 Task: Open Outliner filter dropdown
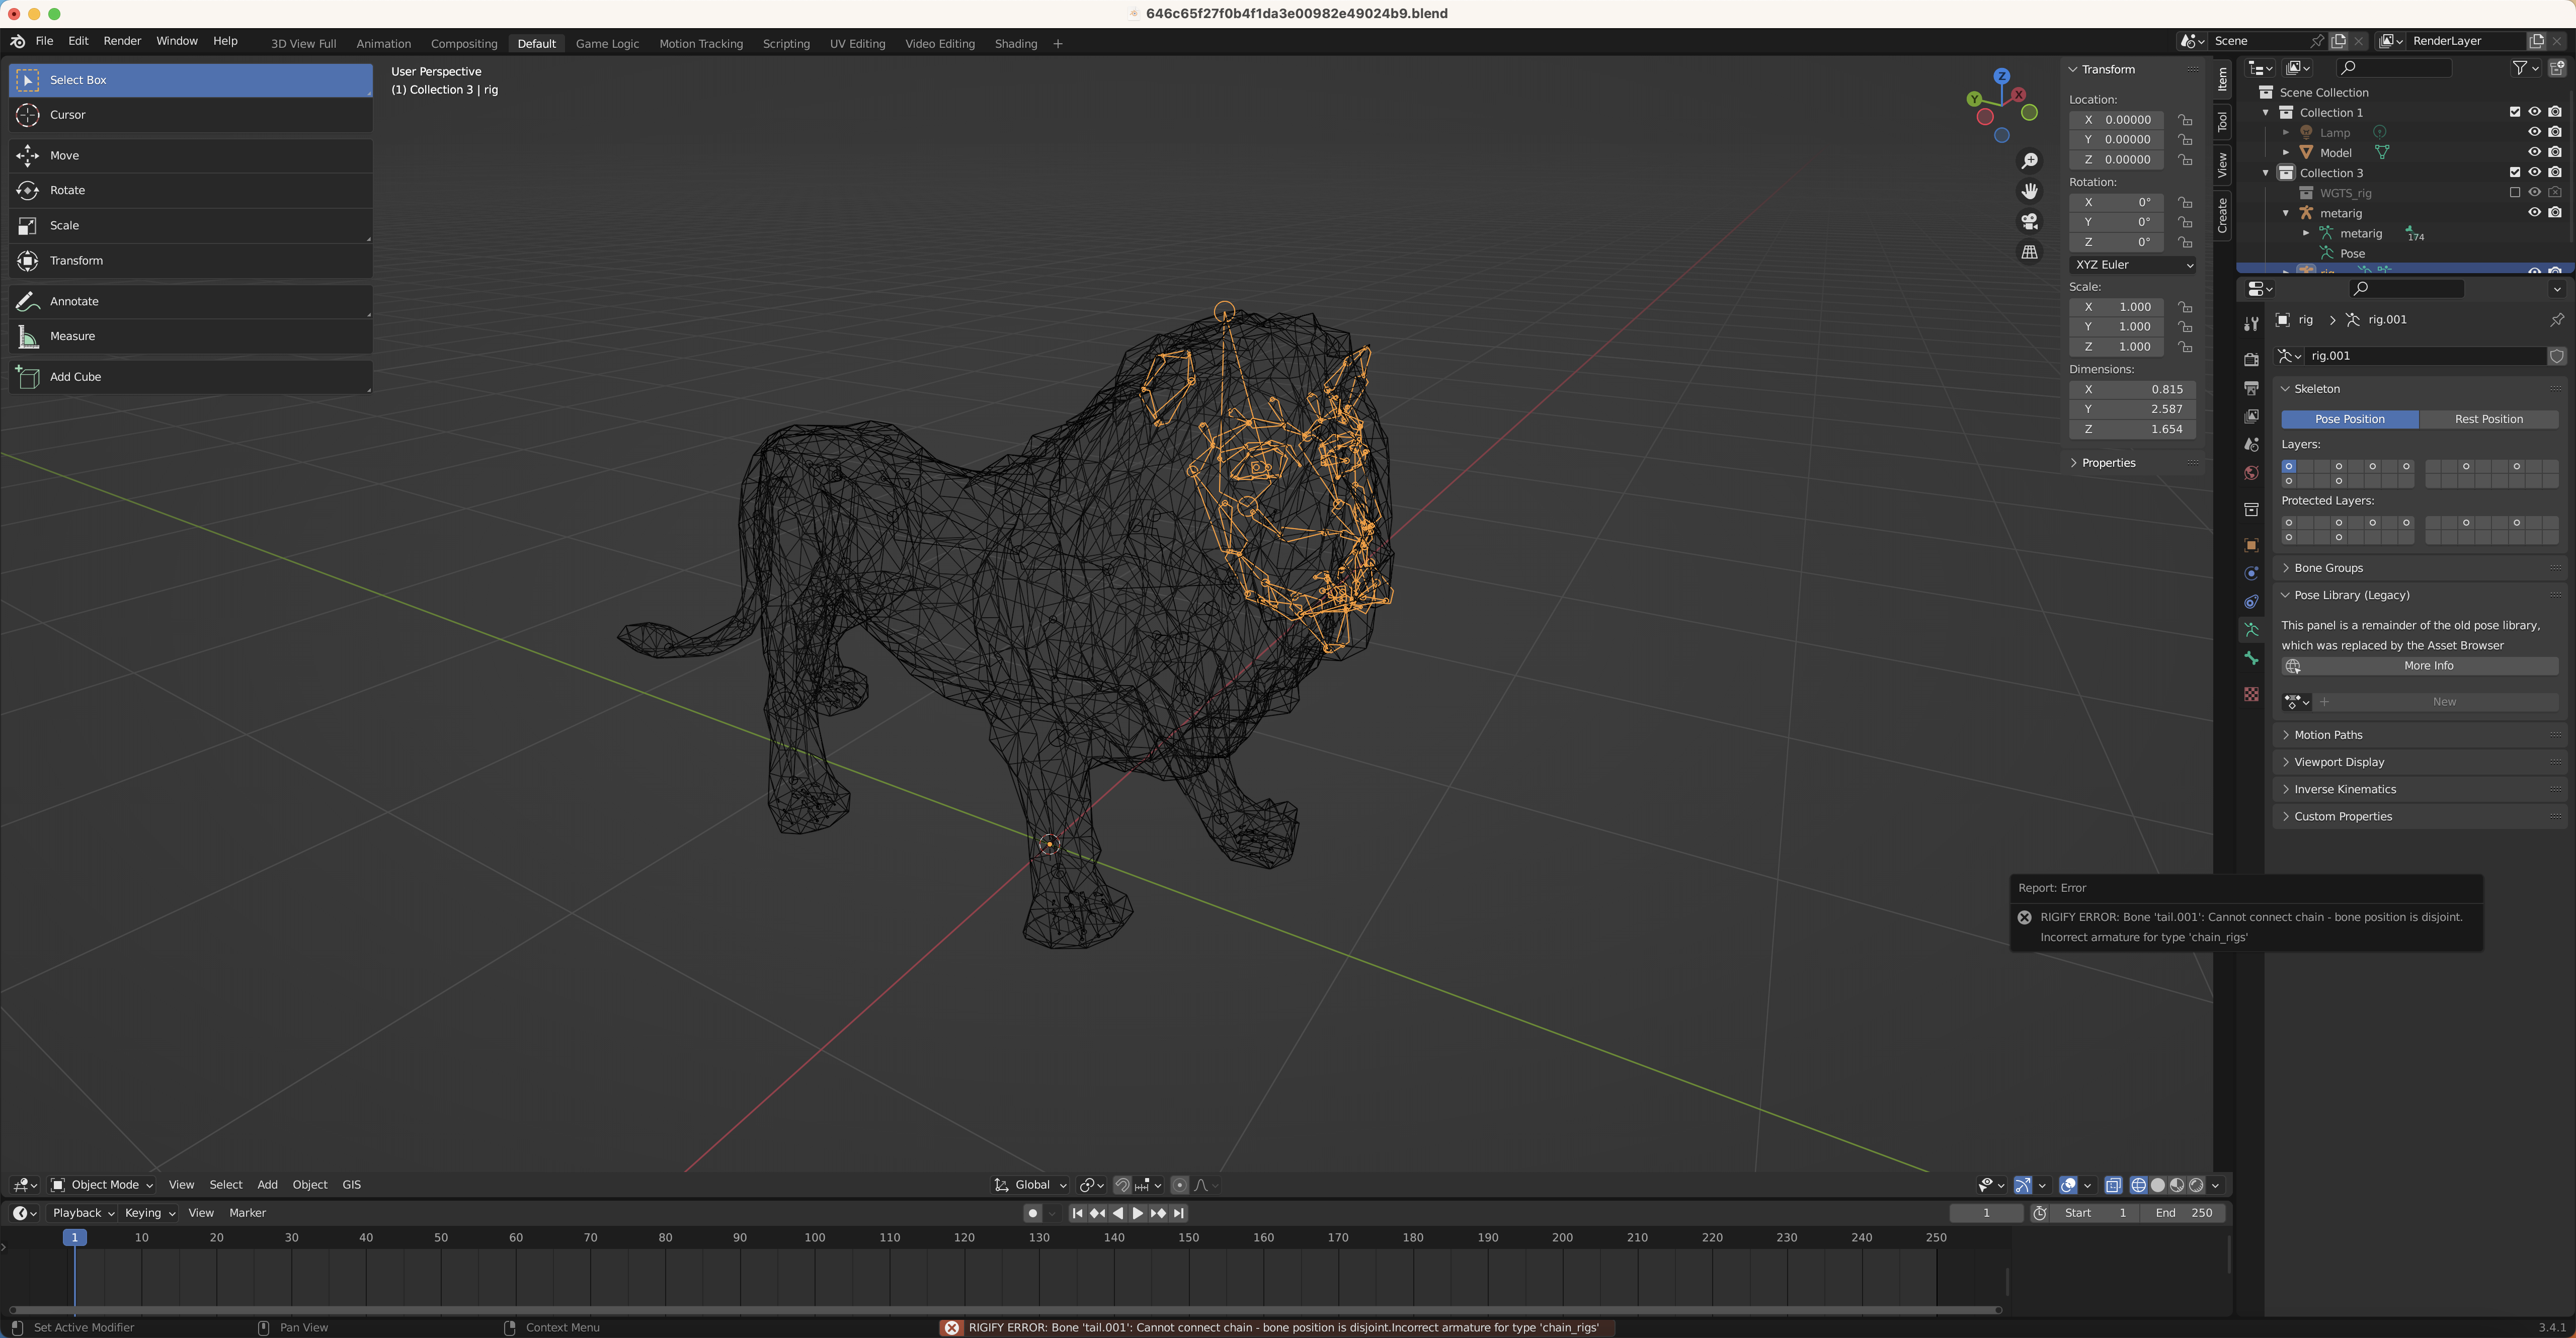coord(2524,68)
